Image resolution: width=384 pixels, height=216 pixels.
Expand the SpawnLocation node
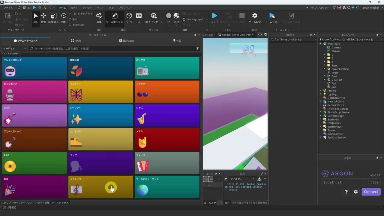324,69
